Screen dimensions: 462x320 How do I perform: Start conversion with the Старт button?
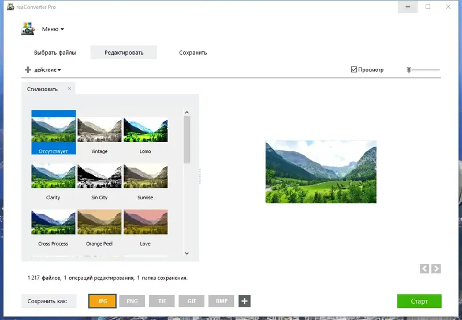pyautogui.click(x=419, y=301)
